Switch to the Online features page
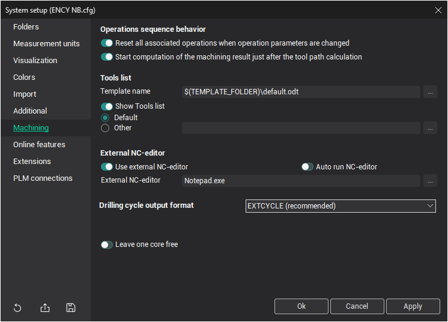This screenshot has height=322, width=448. tap(39, 145)
